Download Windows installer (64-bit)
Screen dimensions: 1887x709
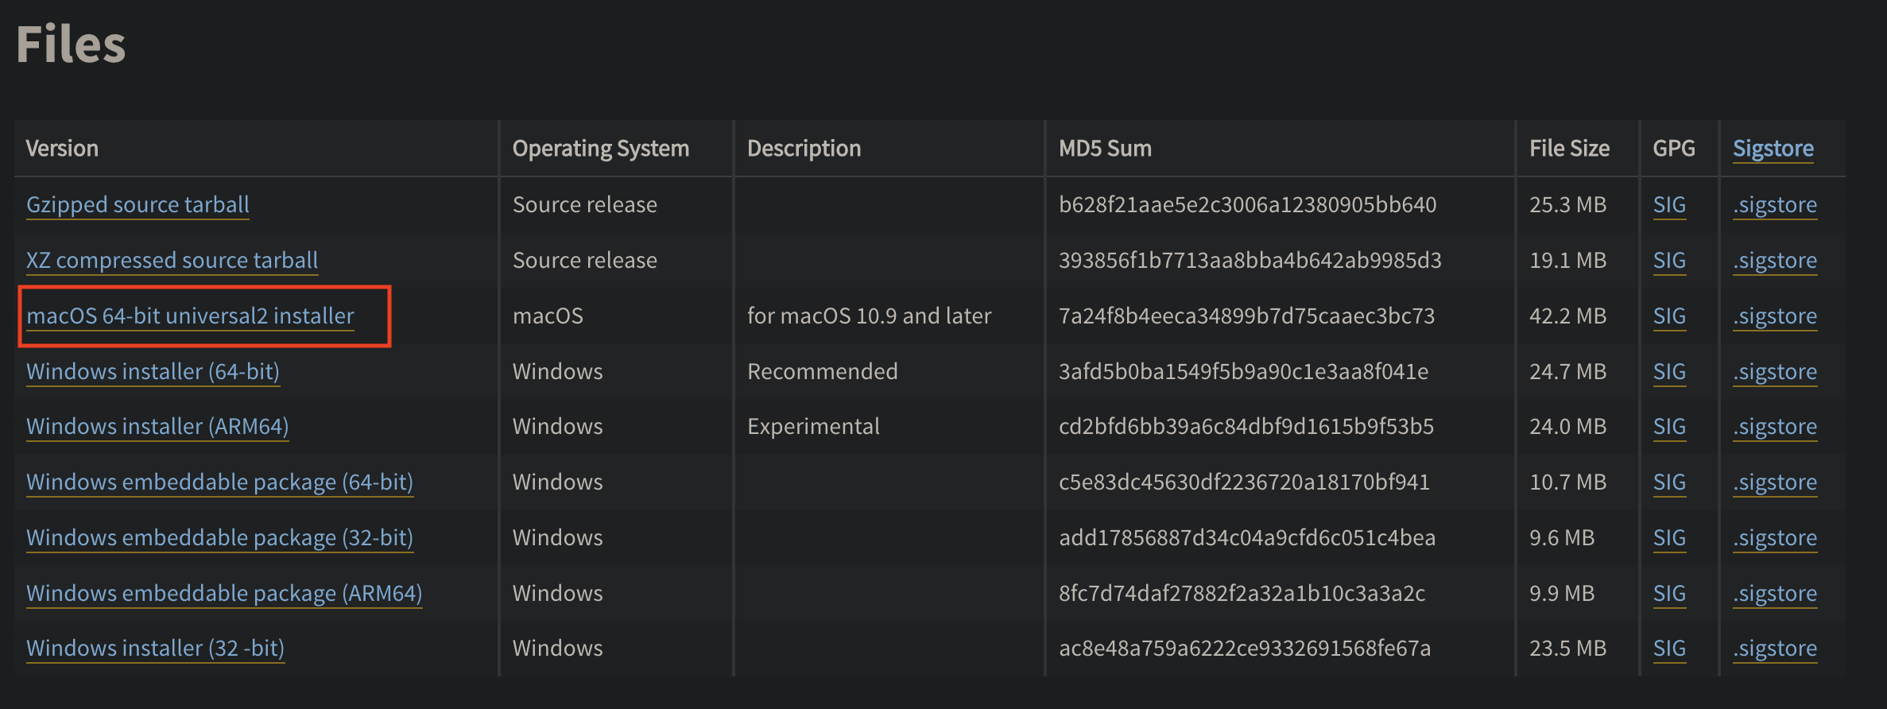tap(153, 372)
